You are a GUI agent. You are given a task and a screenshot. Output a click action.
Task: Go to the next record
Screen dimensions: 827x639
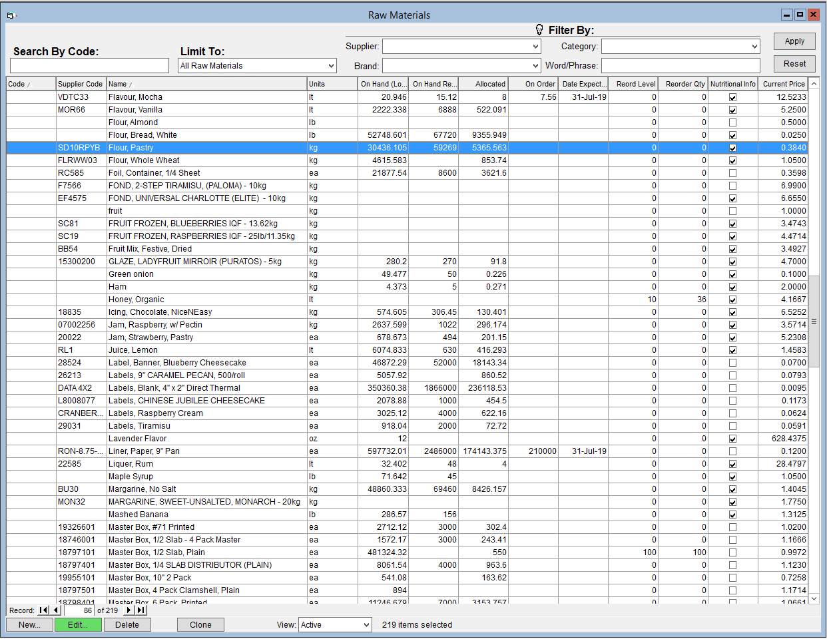coord(129,610)
